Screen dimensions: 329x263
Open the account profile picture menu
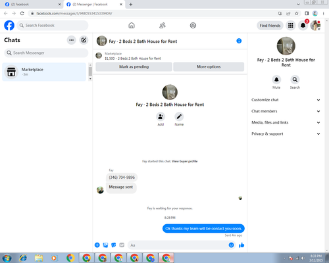tap(315, 26)
